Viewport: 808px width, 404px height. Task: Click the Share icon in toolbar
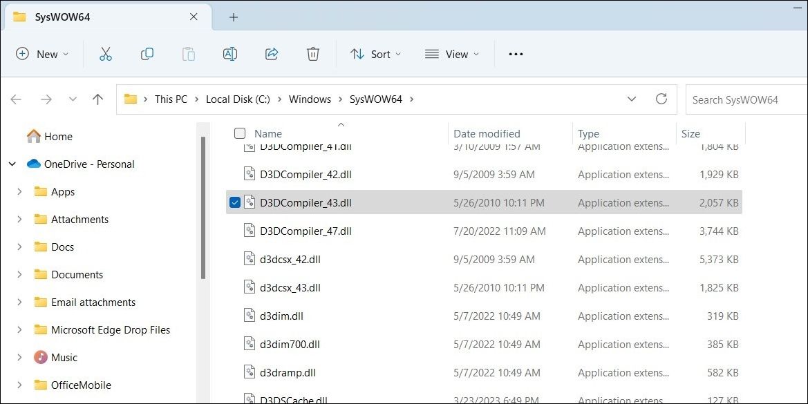(272, 54)
